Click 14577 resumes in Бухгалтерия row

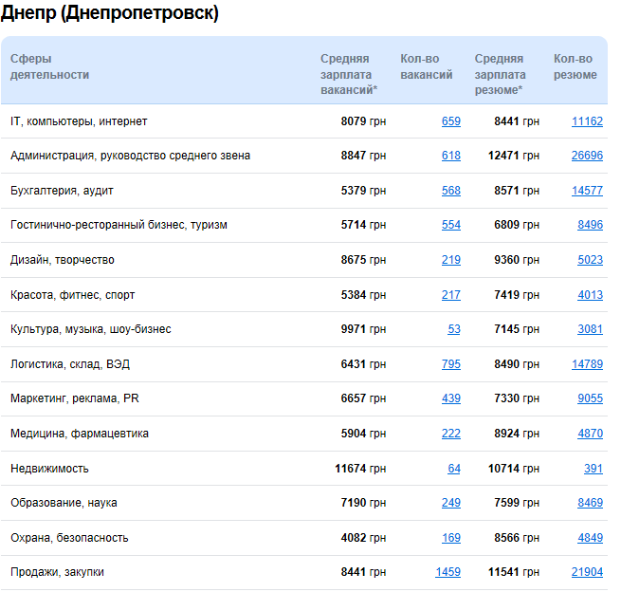[587, 191]
